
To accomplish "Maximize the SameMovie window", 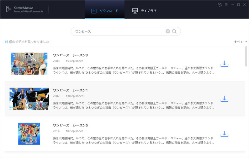I will pos(239,5).
